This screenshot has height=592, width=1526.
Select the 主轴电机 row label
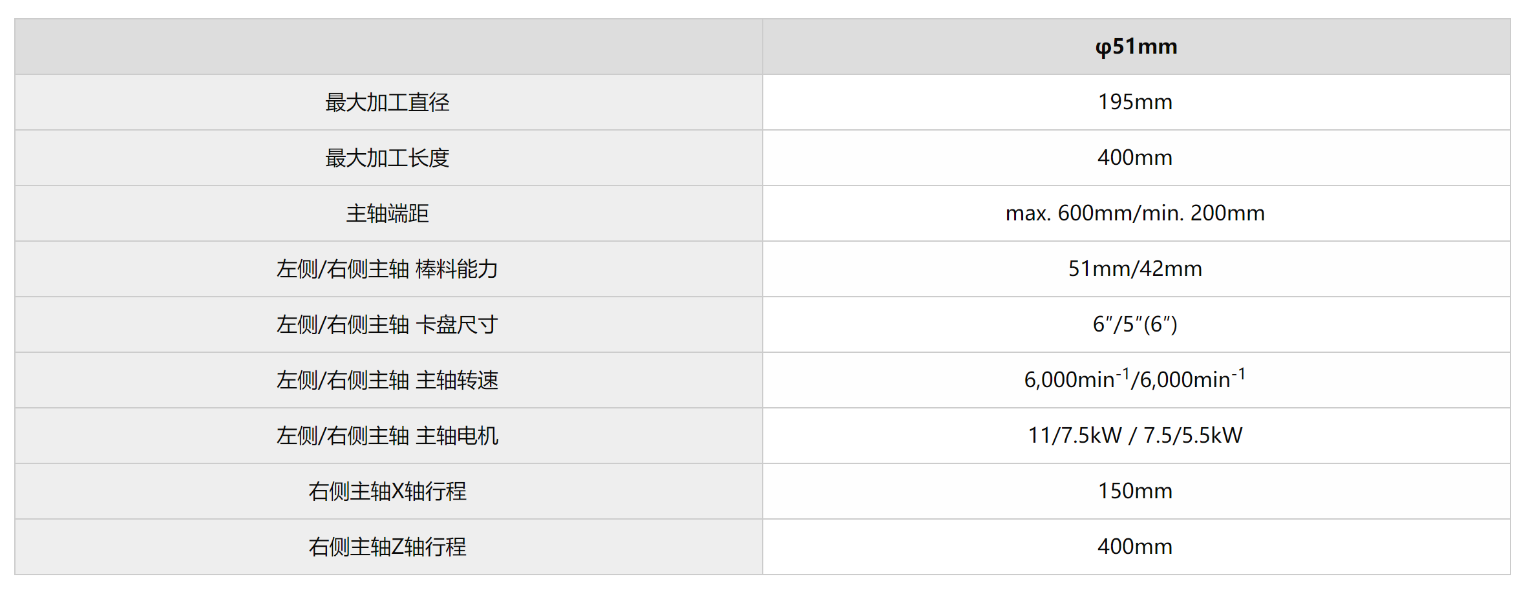(387, 436)
